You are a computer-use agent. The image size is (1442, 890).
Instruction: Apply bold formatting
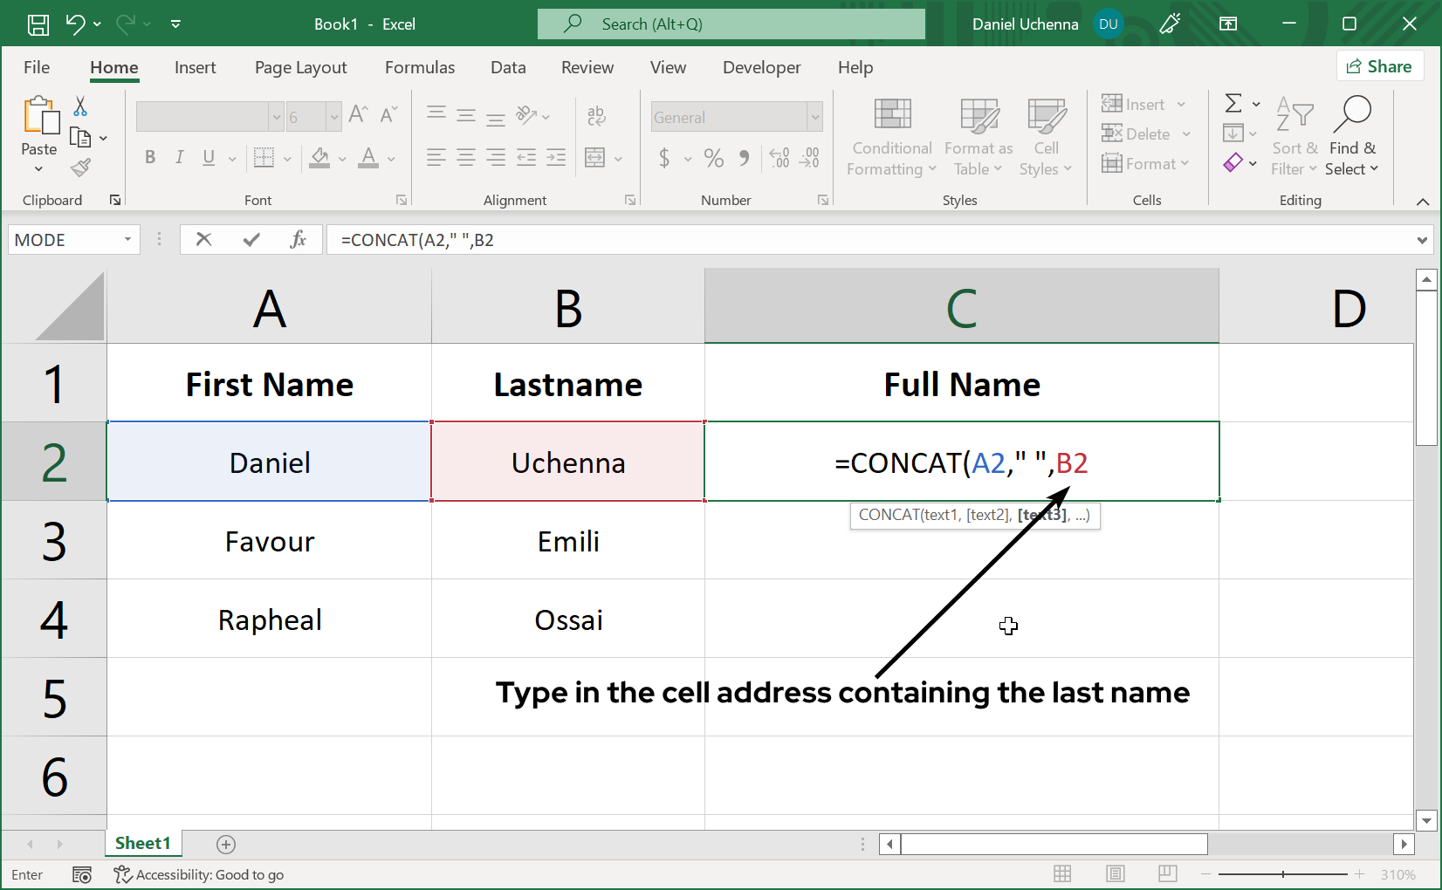149,158
